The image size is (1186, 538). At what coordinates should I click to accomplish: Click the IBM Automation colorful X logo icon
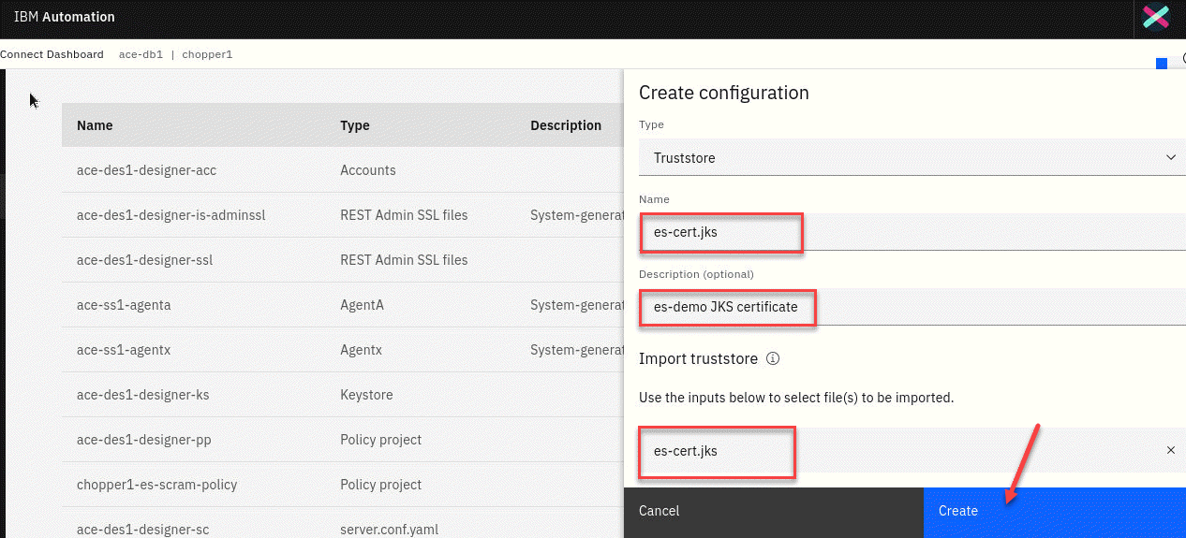point(1156,18)
